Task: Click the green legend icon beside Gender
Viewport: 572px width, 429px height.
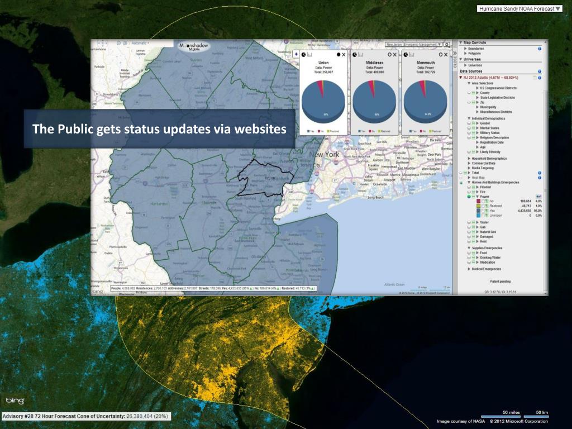Action: coord(474,123)
